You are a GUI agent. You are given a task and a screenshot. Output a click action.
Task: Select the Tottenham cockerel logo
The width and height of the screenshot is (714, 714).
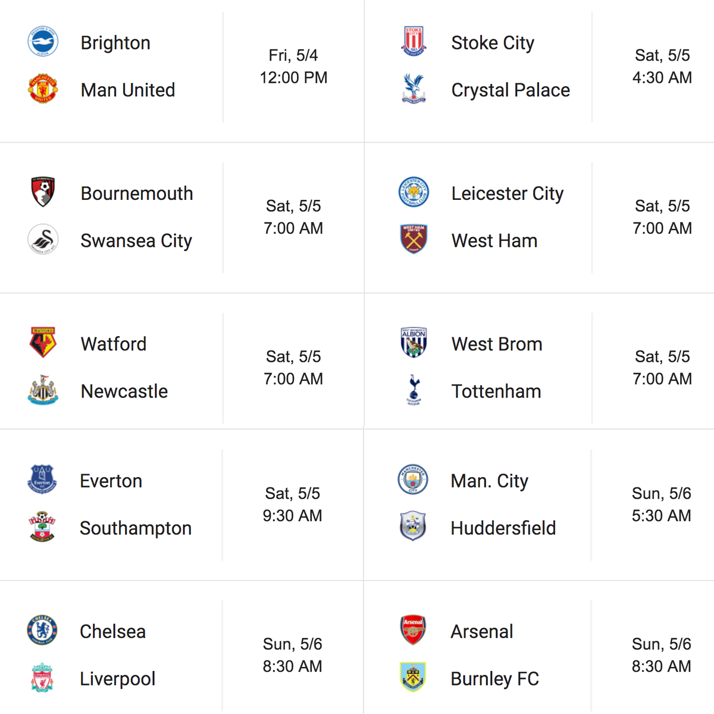point(414,390)
